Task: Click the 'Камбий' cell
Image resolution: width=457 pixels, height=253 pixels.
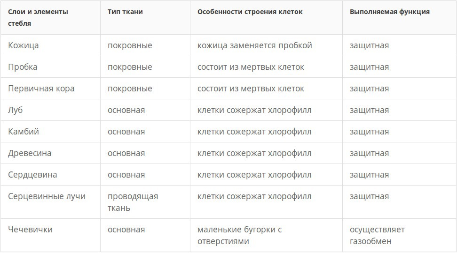Action: click(x=24, y=132)
